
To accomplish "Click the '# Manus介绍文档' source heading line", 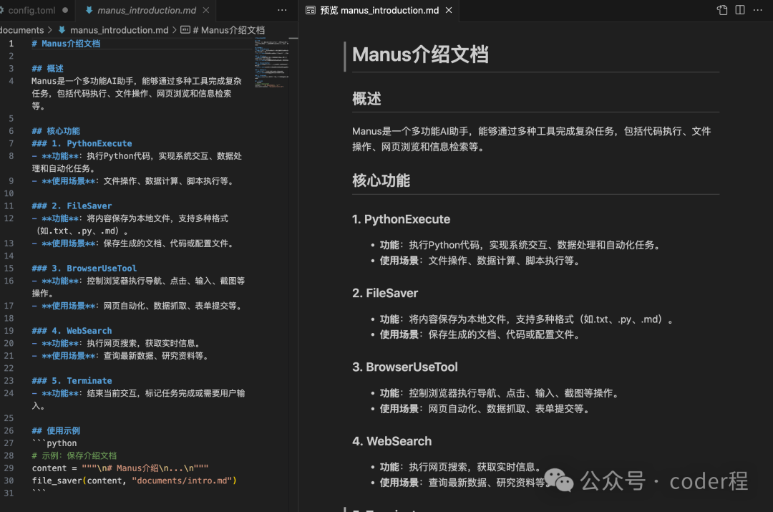I will [66, 44].
